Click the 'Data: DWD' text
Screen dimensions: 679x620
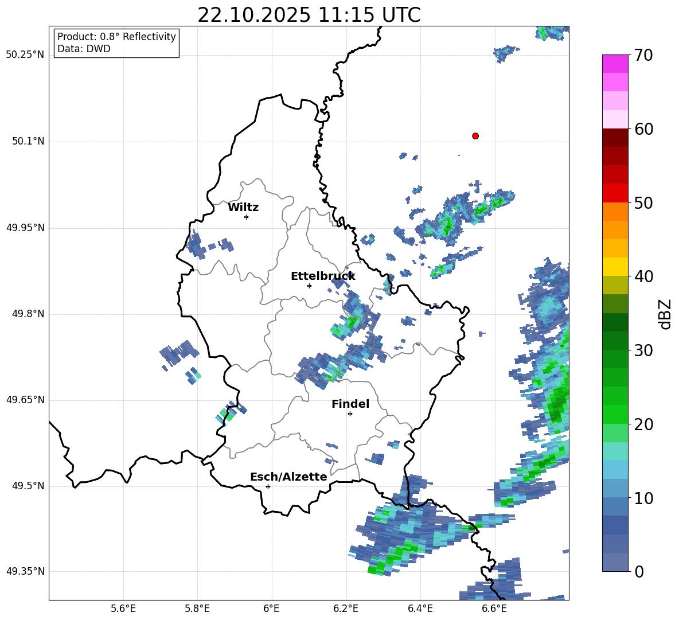pos(84,49)
